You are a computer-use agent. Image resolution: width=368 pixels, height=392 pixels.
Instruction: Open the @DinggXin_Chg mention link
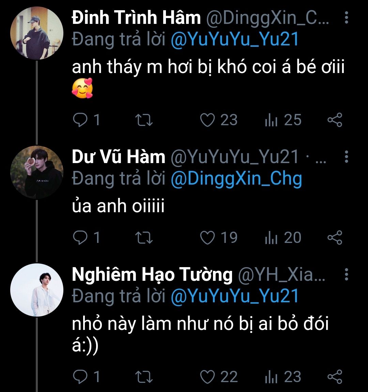[x=236, y=179]
